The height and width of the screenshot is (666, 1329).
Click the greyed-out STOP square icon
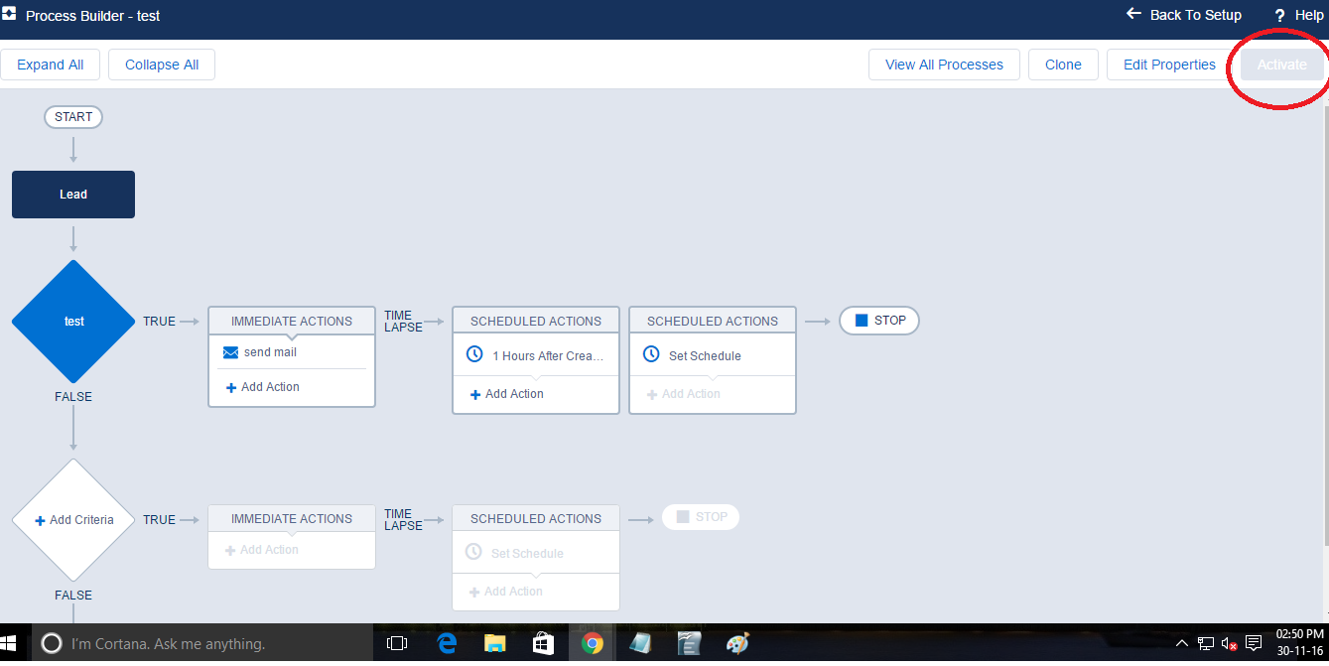tap(683, 516)
